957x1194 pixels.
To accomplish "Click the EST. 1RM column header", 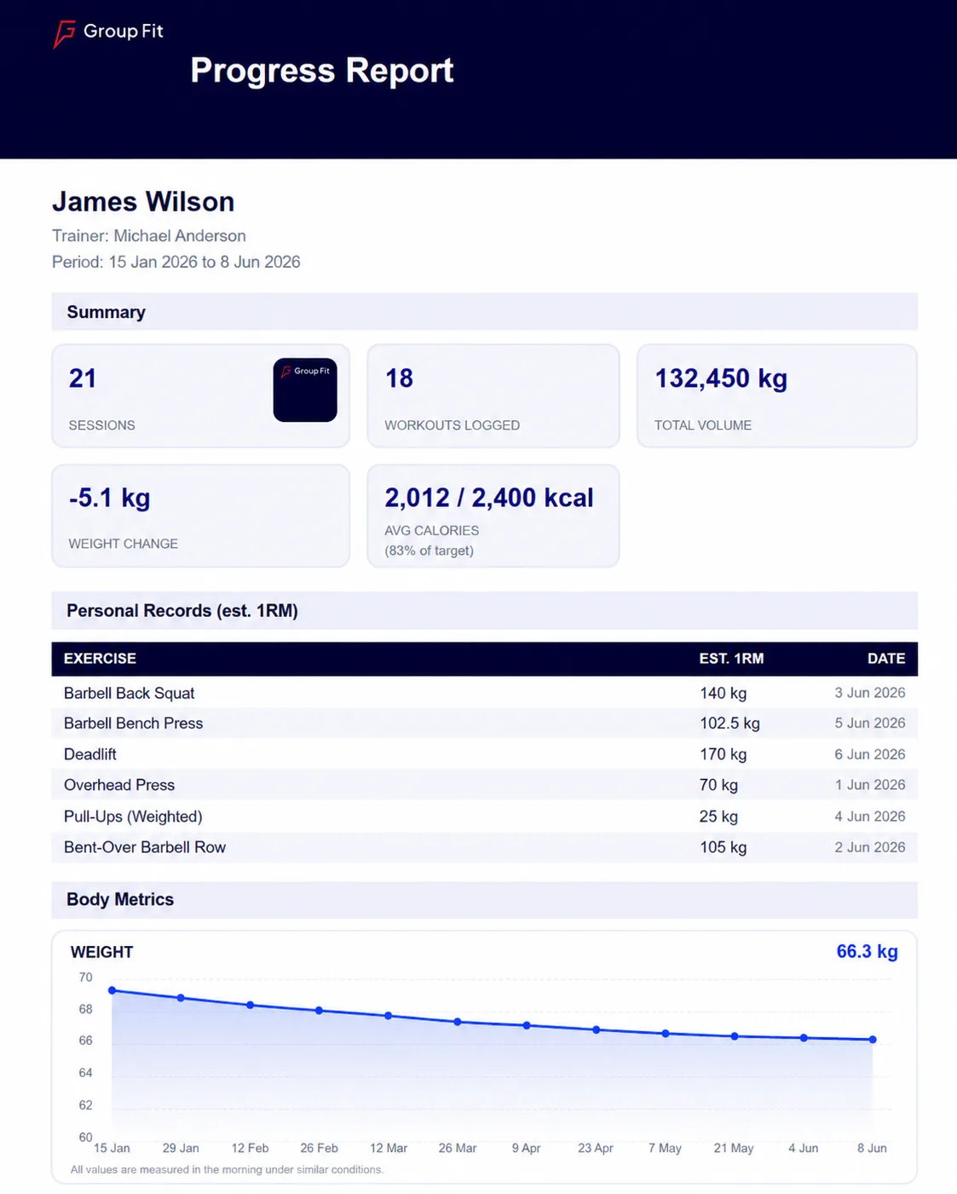I will point(731,659).
